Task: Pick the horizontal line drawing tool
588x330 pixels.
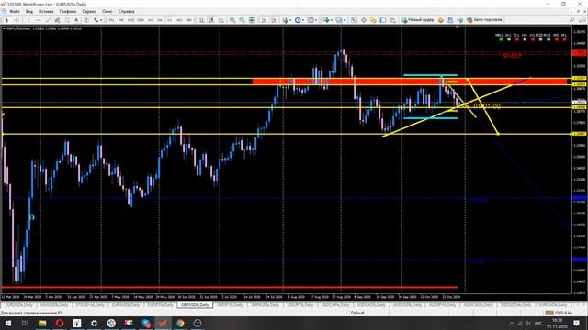Action: [x=39, y=20]
